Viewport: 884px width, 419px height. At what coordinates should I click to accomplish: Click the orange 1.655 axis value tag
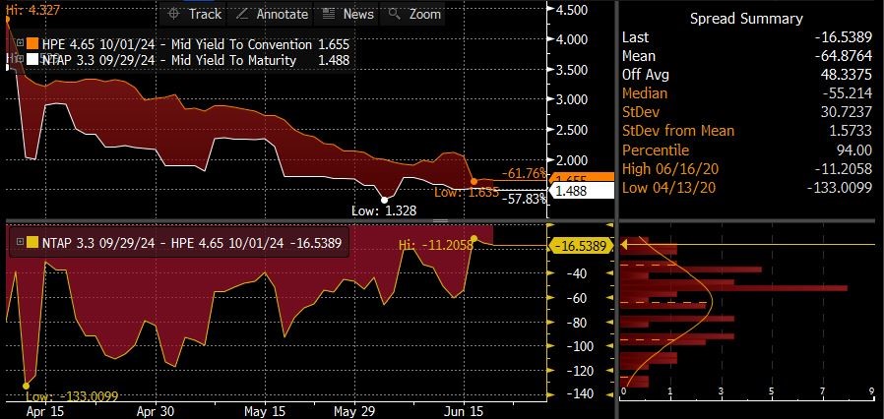(x=582, y=177)
